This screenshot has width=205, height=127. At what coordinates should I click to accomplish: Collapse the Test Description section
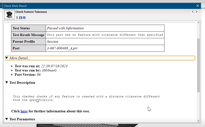point(7,82)
